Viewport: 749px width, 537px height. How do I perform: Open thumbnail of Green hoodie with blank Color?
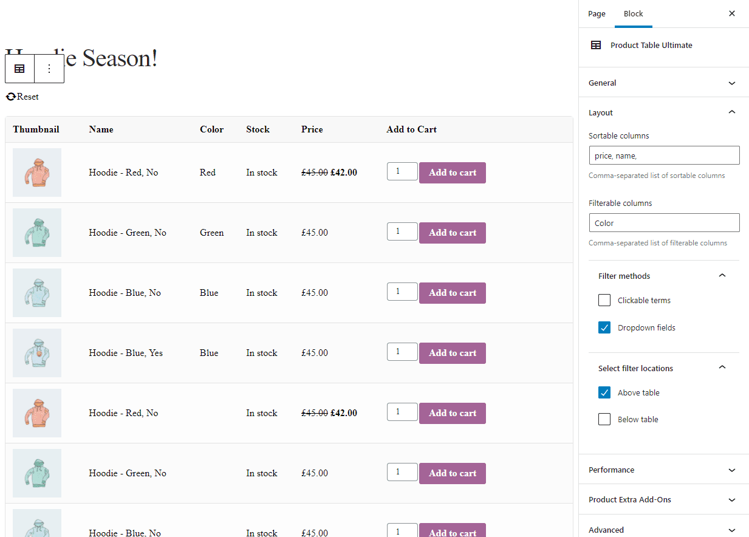(x=37, y=473)
